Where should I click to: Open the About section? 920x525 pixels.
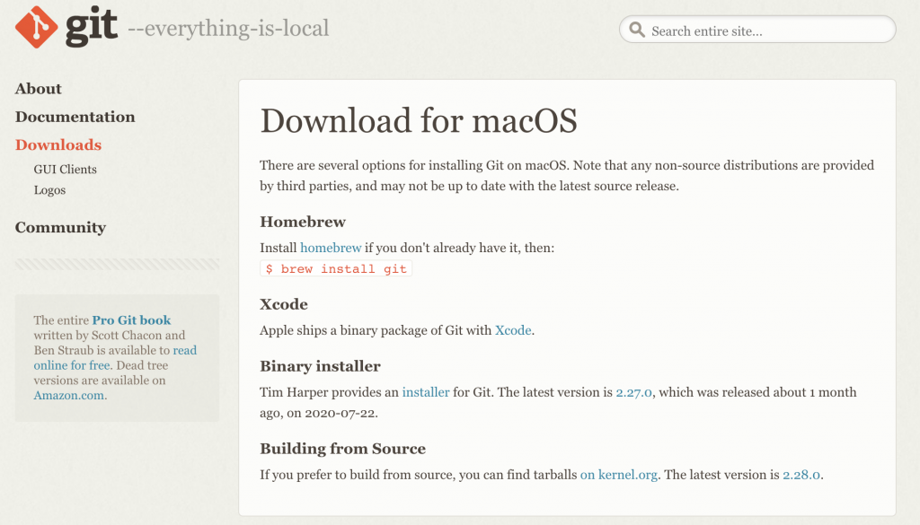tap(38, 89)
